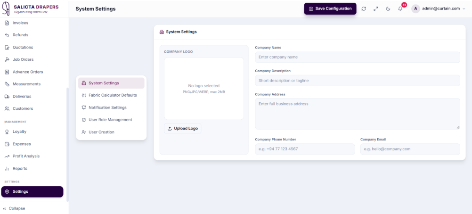Click the bell icon for Notification Settings
Screen dimensions: 472x214
[x=84, y=107]
